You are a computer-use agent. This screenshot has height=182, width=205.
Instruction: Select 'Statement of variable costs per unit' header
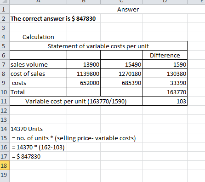(98, 46)
